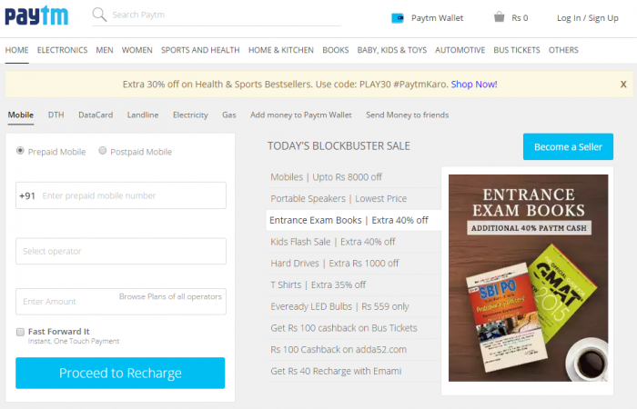This screenshot has height=409, width=637.
Task: Expand the Home & Kitchen menu
Action: (281, 50)
